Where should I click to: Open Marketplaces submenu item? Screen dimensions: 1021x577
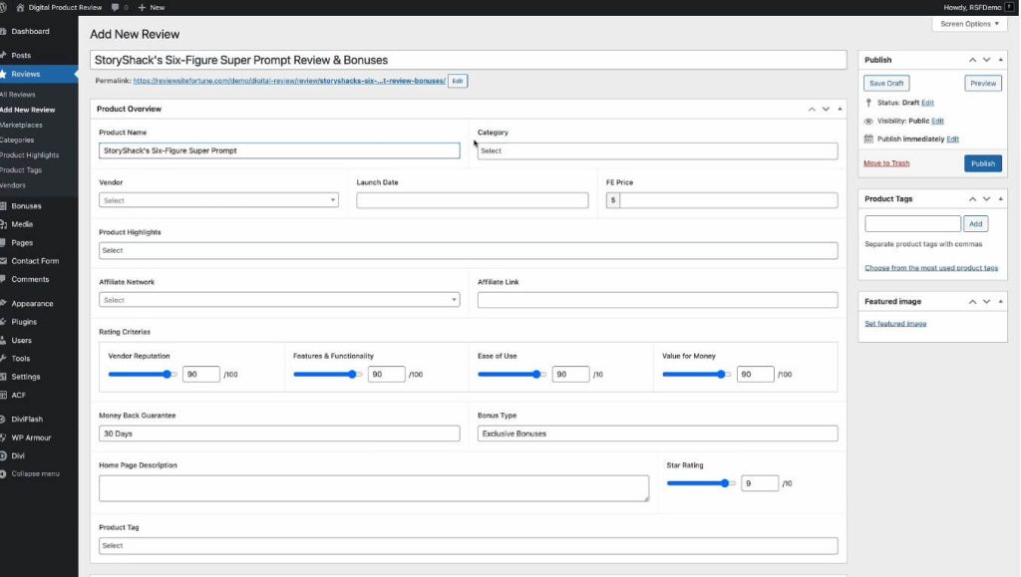(x=21, y=125)
